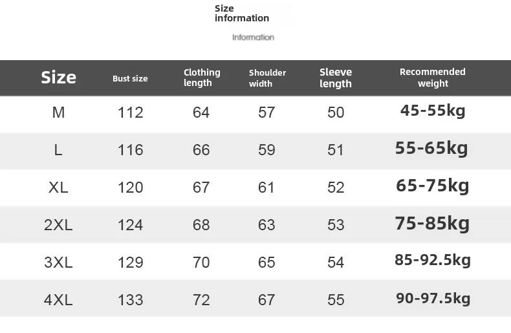Select the Bust size column header
Viewport: 511px width, 333px height.
coord(130,78)
